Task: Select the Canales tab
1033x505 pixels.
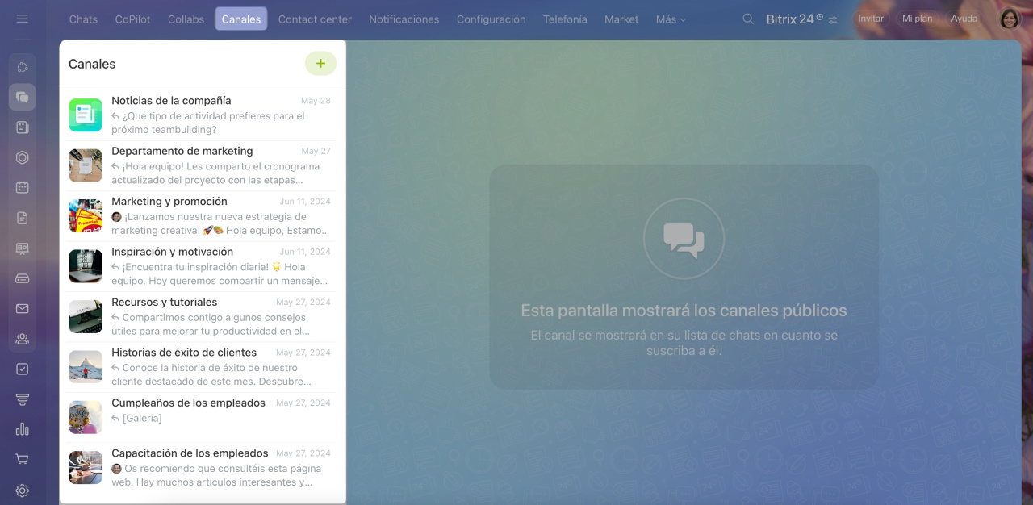Action: [241, 19]
